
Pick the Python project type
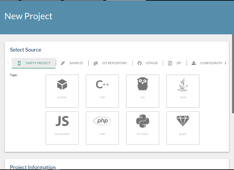142,121
